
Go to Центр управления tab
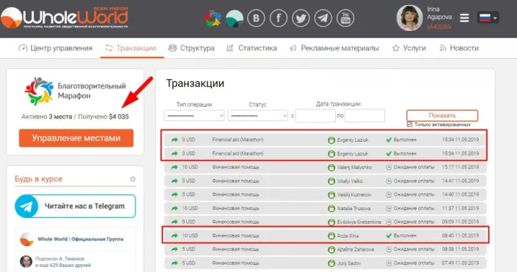click(x=56, y=48)
